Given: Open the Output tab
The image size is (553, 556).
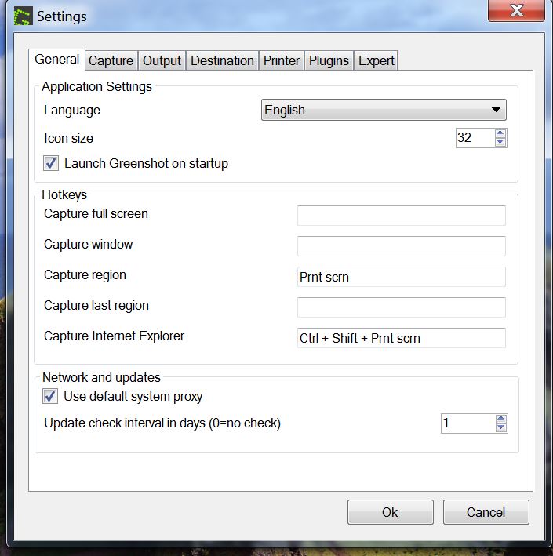Looking at the screenshot, I should (162, 60).
